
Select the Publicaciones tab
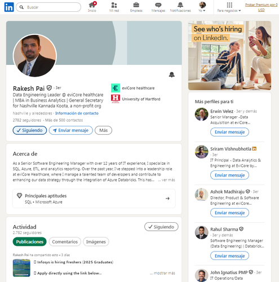[x=29, y=241]
